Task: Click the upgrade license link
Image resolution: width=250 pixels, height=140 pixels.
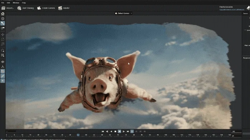Action: point(232,10)
